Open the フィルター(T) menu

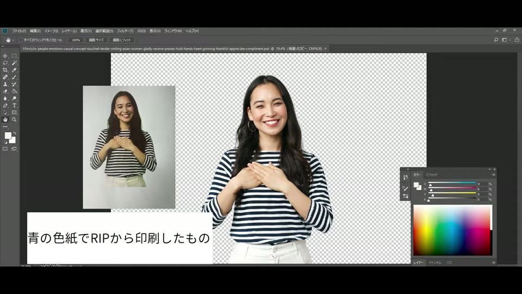pos(125,30)
